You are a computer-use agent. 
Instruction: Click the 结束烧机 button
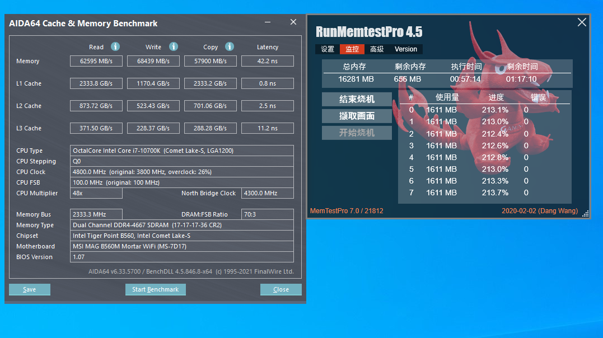point(357,99)
